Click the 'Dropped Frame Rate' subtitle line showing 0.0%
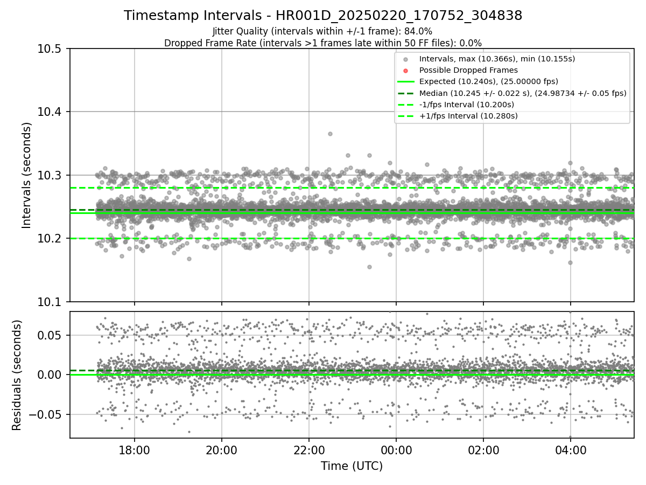 pyautogui.click(x=323, y=43)
